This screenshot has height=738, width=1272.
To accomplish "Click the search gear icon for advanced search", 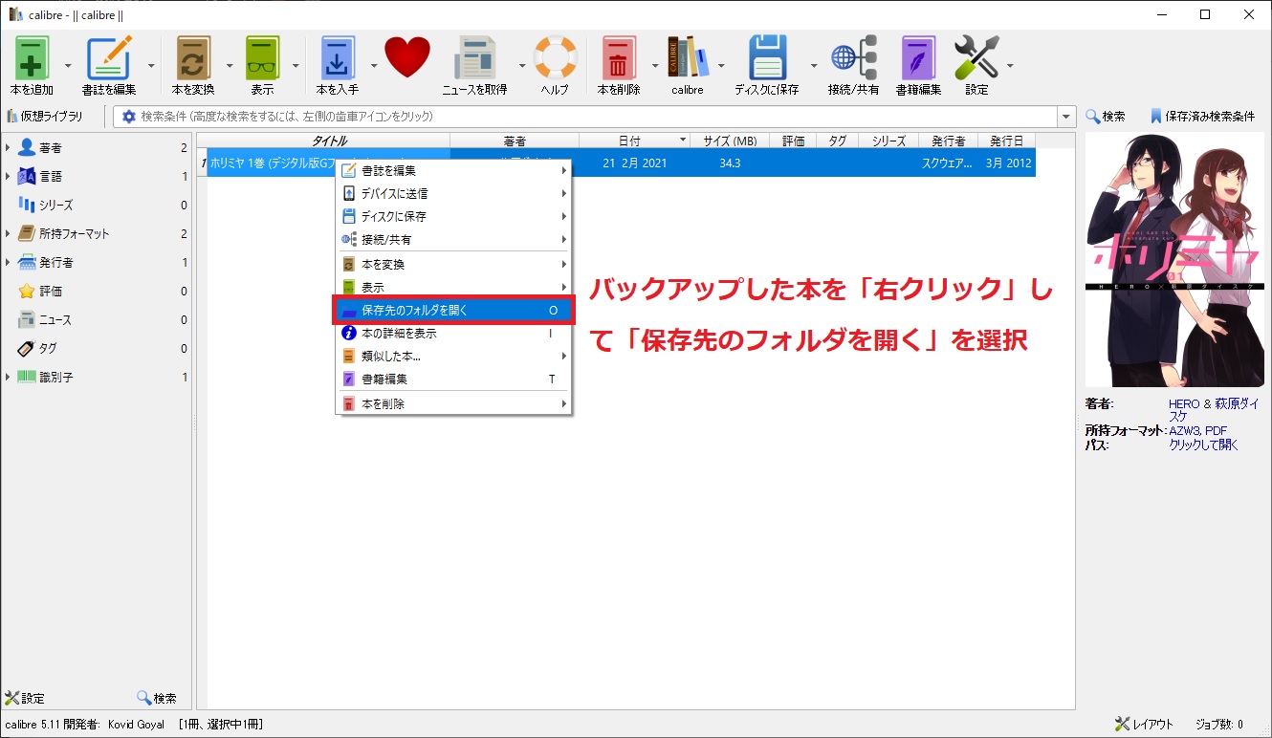I will (128, 117).
